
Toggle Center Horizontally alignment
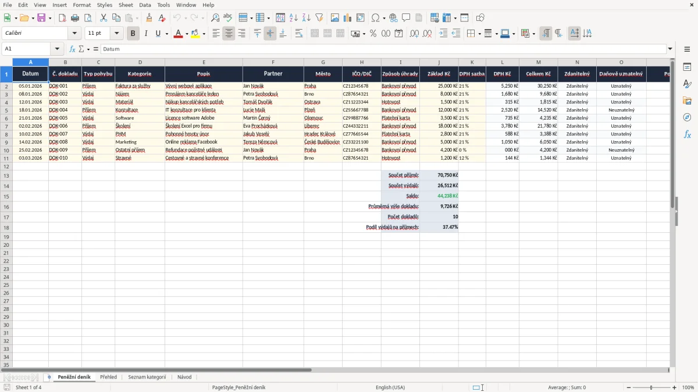(x=229, y=34)
